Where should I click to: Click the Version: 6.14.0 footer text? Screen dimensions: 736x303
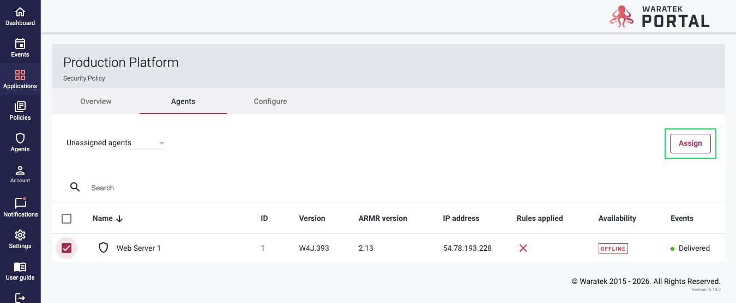pyautogui.click(x=706, y=289)
